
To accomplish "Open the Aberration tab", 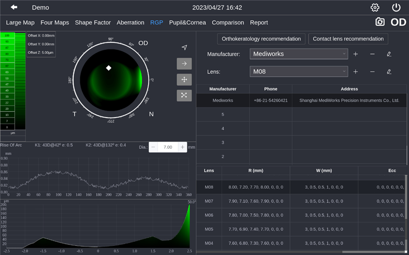I will (x=130, y=23).
